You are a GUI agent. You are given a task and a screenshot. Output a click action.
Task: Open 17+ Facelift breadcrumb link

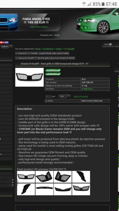pyautogui.click(x=69, y=49)
